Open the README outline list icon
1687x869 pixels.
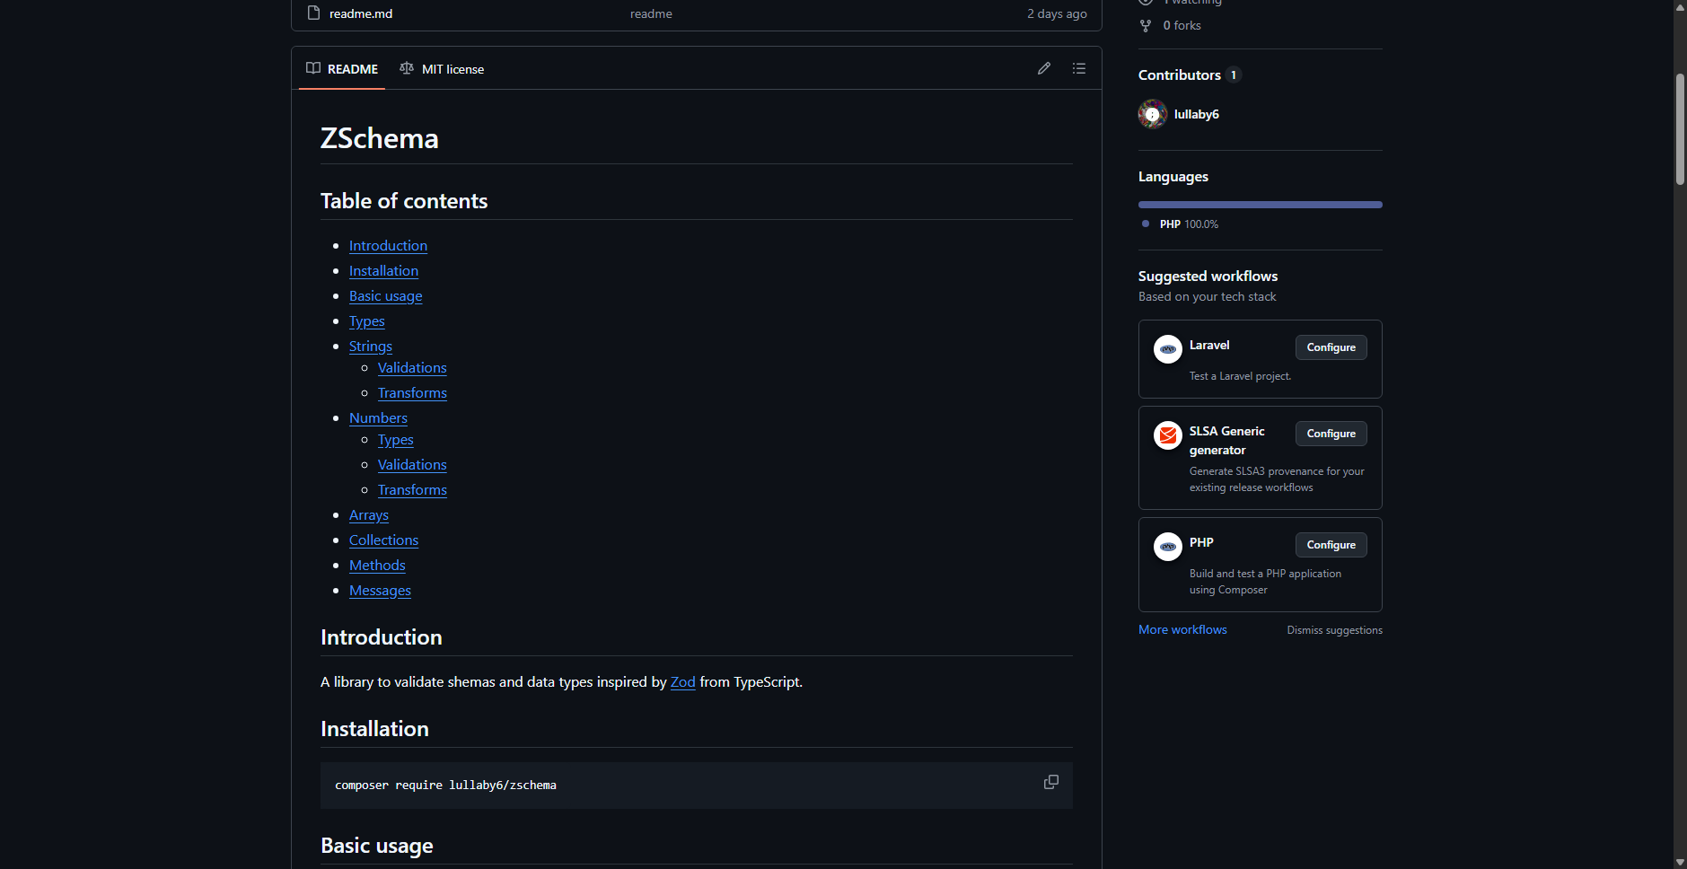click(1079, 68)
